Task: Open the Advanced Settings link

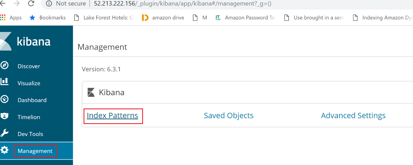Action: pyautogui.click(x=353, y=115)
